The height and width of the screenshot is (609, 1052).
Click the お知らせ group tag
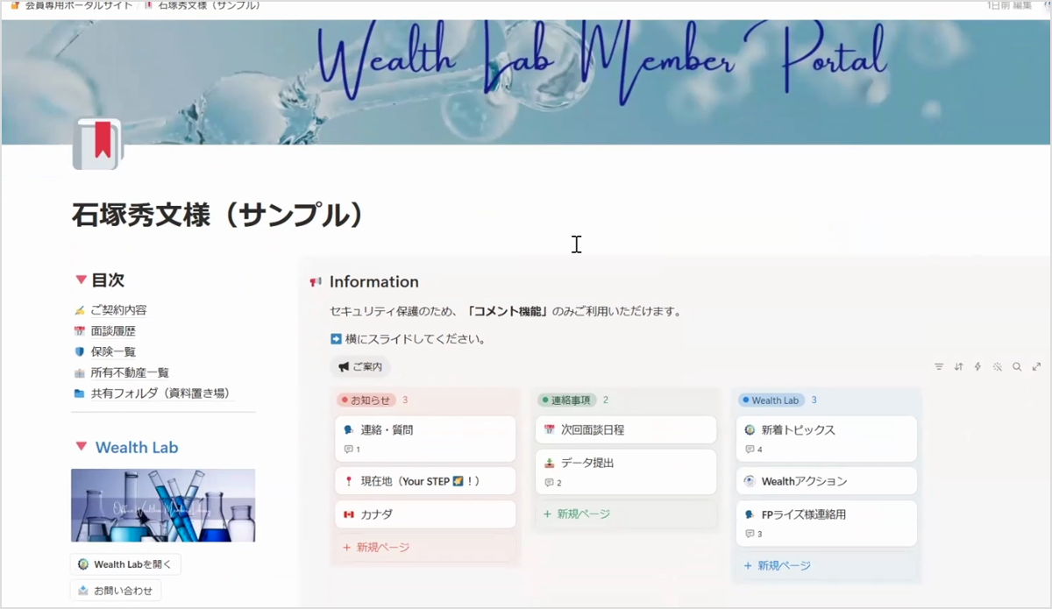367,400
